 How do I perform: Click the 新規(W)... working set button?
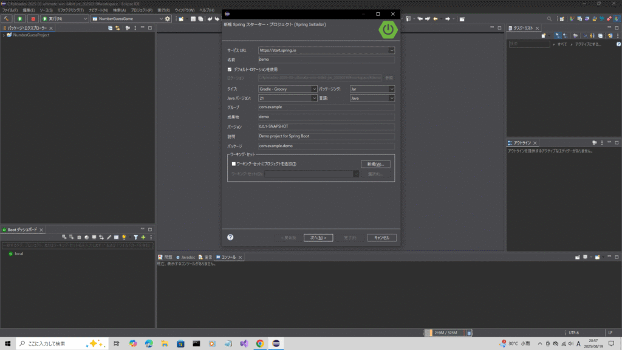click(375, 164)
